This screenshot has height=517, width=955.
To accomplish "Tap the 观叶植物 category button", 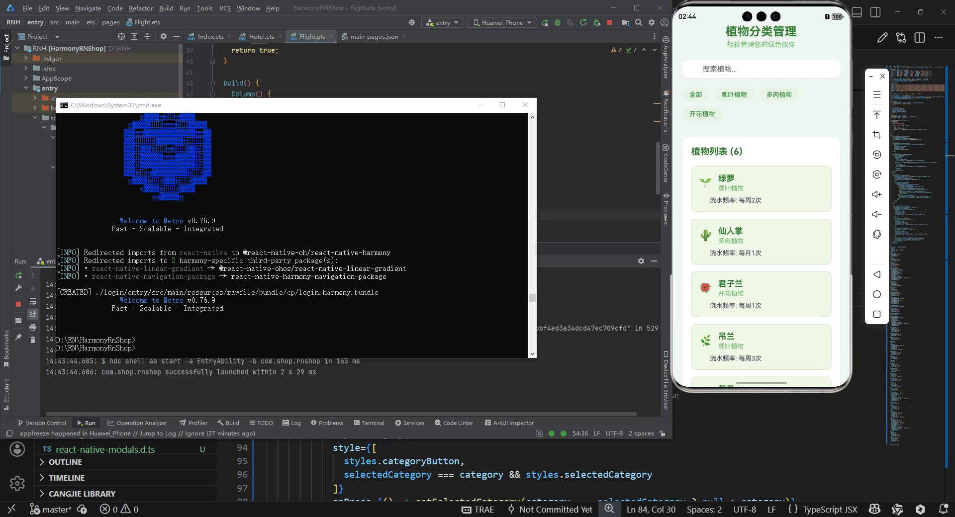I will pos(734,94).
